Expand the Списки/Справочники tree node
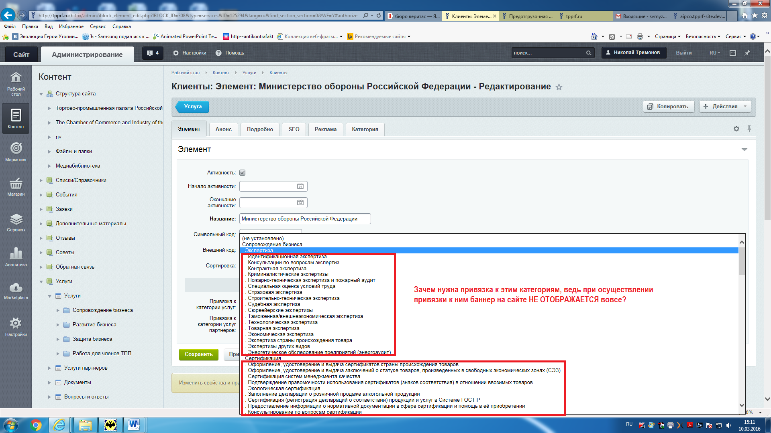The image size is (771, 433). (x=41, y=180)
